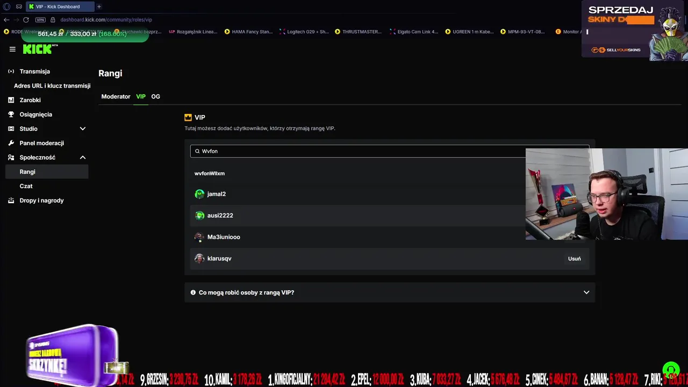
Task: Click the green circle icon bottom right
Action: pyautogui.click(x=671, y=370)
